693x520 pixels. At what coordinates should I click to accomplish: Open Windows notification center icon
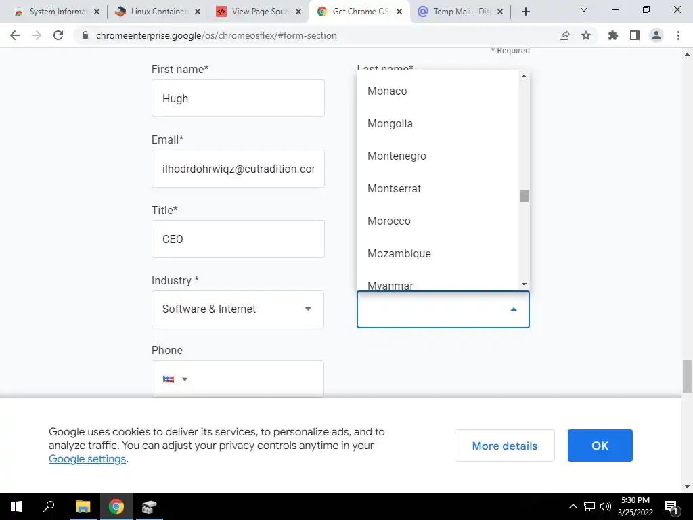click(x=671, y=506)
